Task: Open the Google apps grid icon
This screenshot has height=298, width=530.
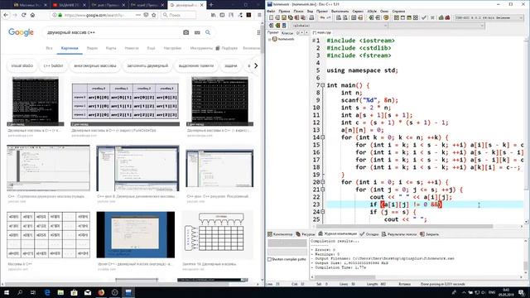Action: [x=259, y=32]
